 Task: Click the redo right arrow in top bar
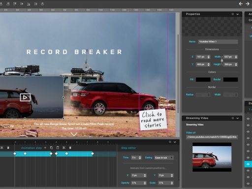(248, 3)
